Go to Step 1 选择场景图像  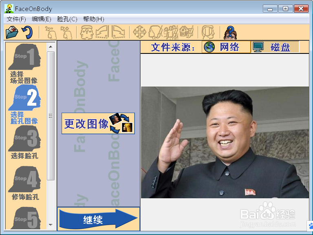tap(24, 63)
